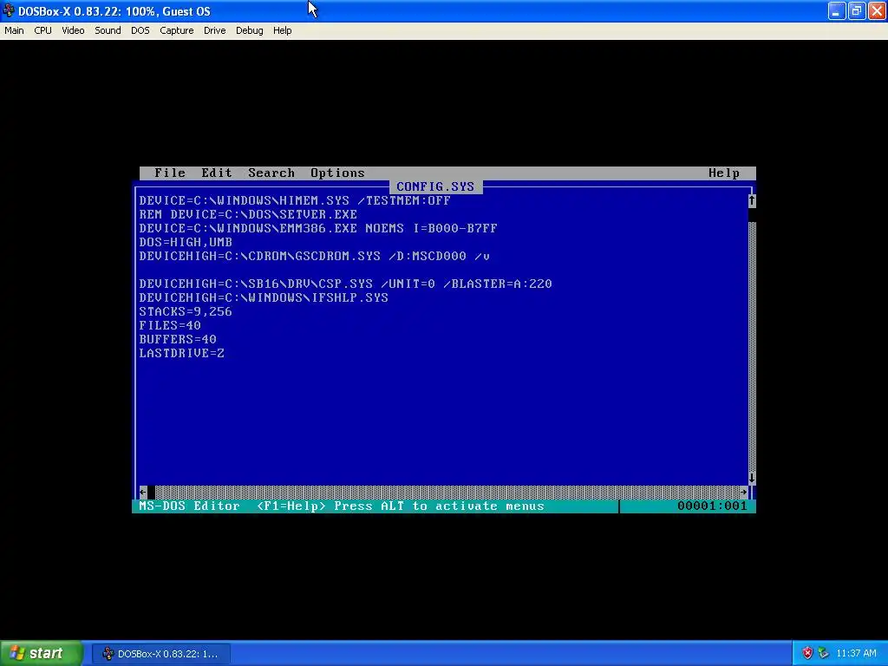Click the STACKS=9,256 line
Viewport: 888px width, 666px height.
click(186, 311)
